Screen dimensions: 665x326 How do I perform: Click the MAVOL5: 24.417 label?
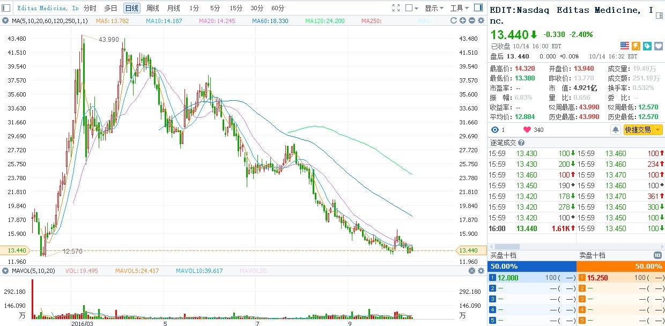137,271
